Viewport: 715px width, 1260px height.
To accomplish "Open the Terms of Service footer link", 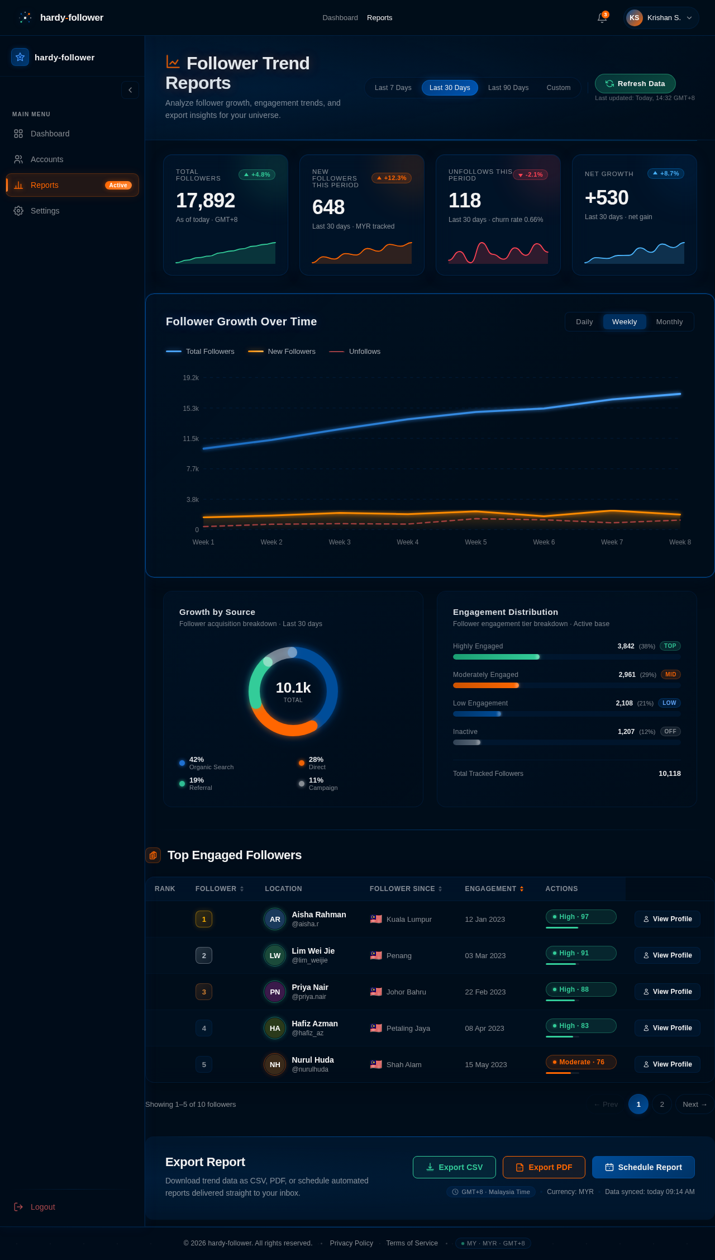I will click(x=412, y=1243).
